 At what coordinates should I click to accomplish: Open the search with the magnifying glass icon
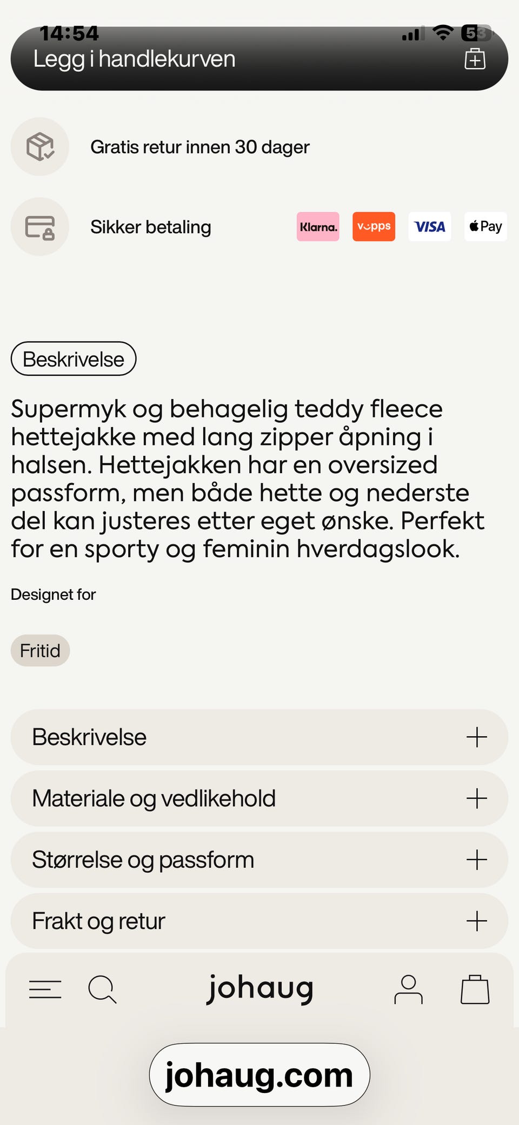[102, 989]
